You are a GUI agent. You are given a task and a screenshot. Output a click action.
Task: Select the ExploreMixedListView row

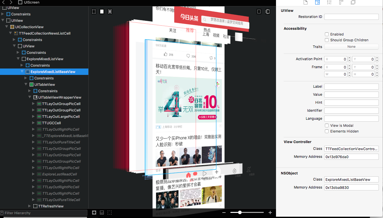[x=44, y=59]
